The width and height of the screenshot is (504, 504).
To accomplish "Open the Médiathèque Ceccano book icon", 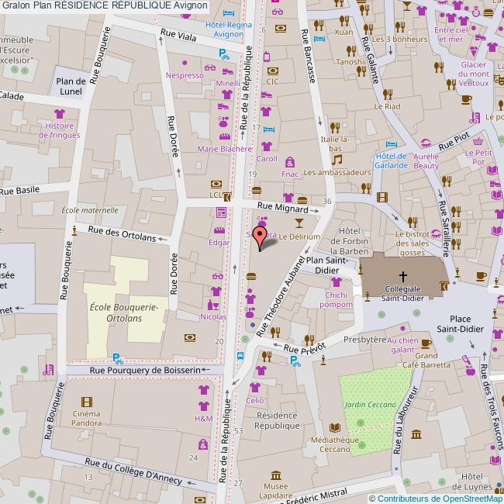I will [x=335, y=427].
